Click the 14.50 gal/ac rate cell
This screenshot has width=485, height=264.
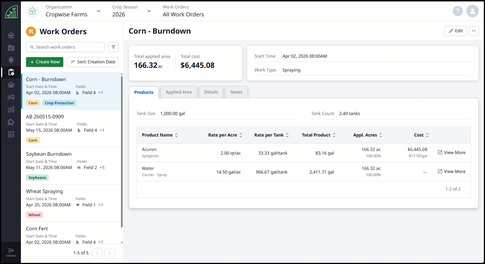point(229,172)
